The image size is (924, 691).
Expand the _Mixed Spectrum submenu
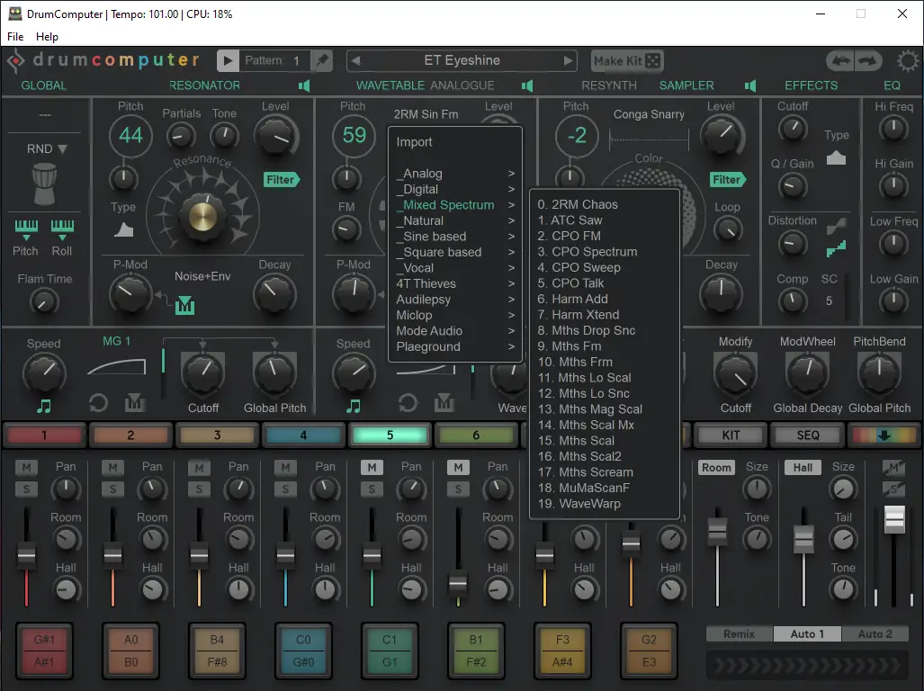click(445, 204)
